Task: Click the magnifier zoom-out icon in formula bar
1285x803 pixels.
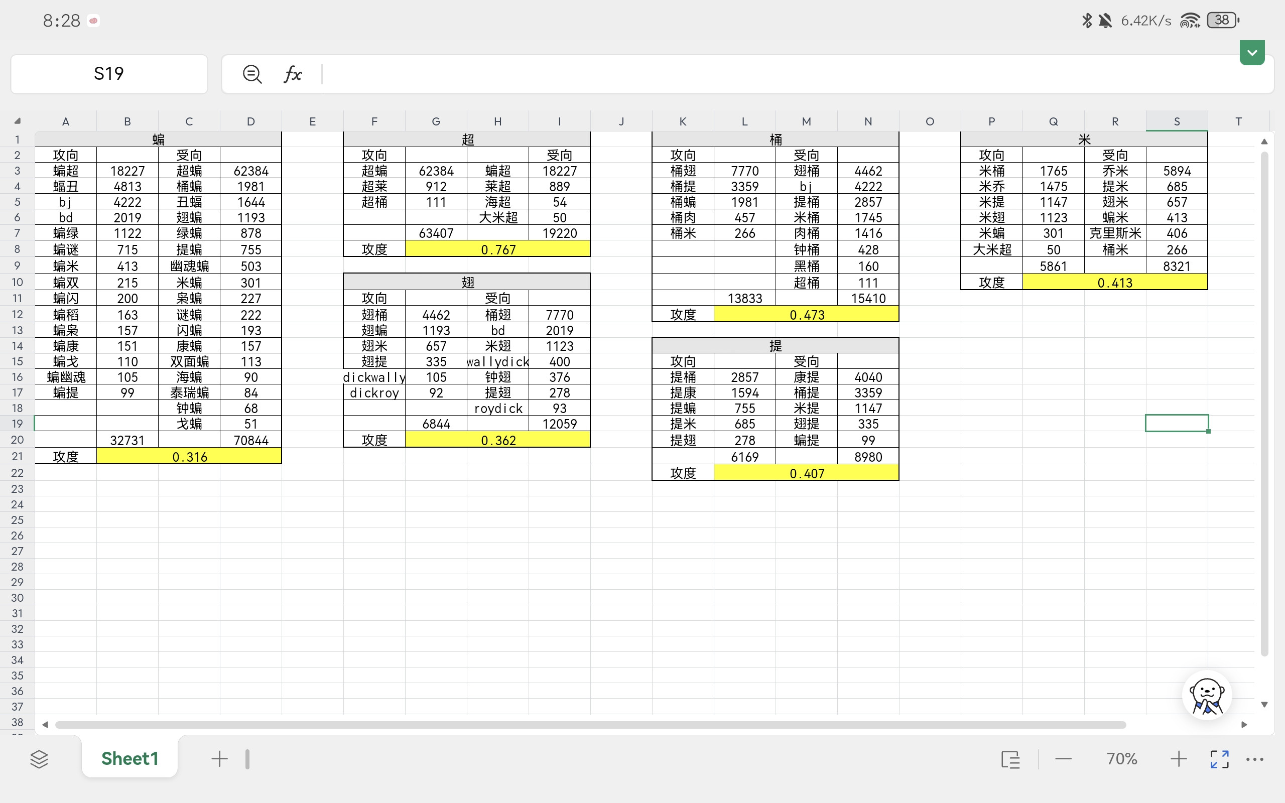Action: [x=251, y=74]
